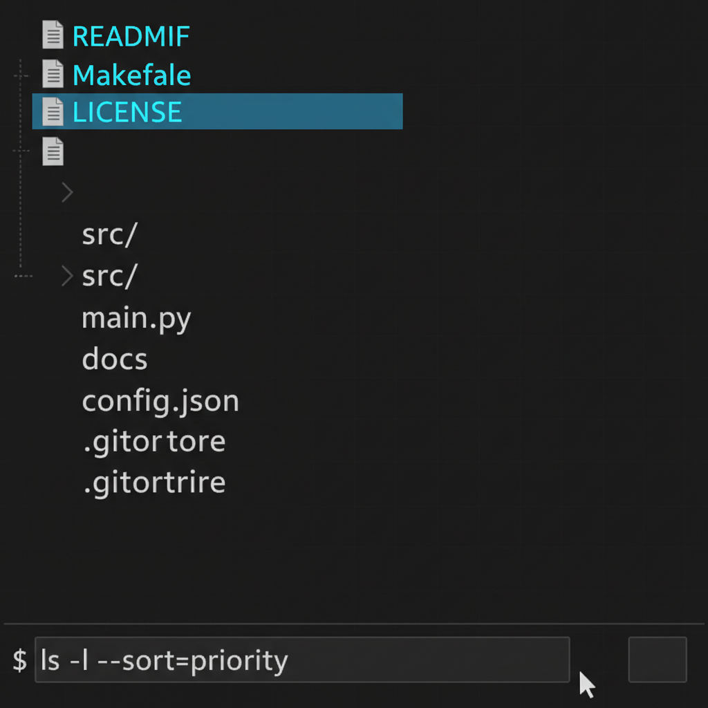
Task: Select the .gitortore file
Action: click(153, 441)
